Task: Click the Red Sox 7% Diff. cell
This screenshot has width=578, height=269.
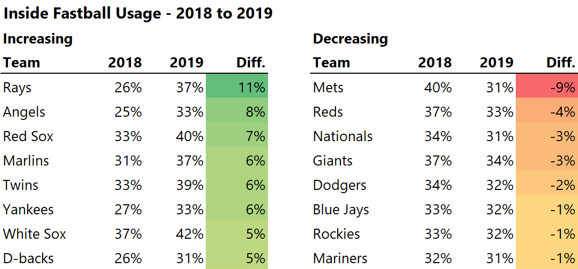Action: point(237,136)
